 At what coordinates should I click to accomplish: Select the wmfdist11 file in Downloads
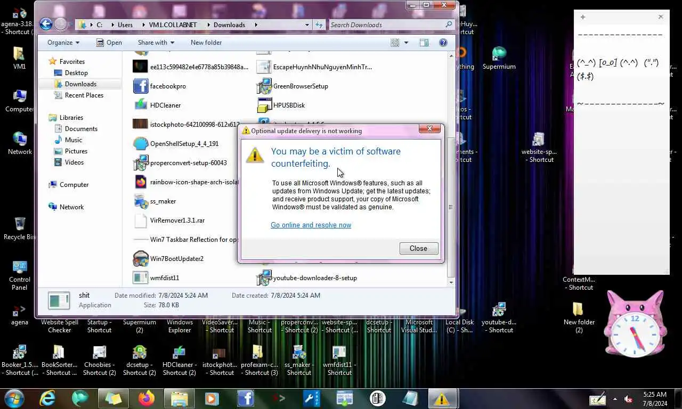[156, 278]
